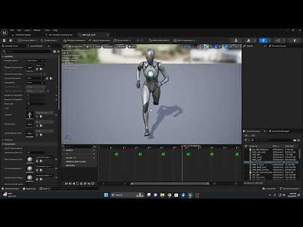Open Windows Start menu
Viewport: 303px width, 227px height.
106,195
